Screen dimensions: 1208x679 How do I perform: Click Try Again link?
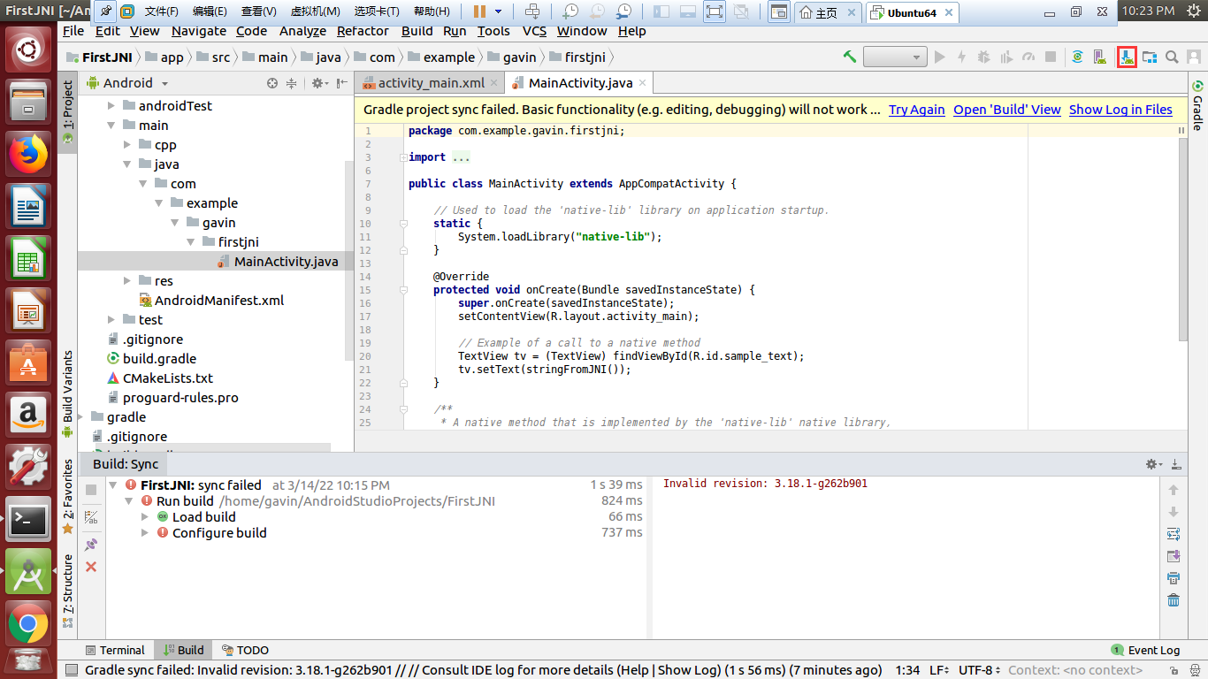coord(917,110)
